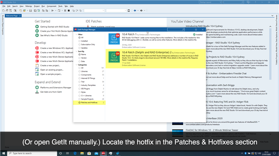Click the Mail taskbar icon
This screenshot has height=156, width=279.
click(96, 153)
